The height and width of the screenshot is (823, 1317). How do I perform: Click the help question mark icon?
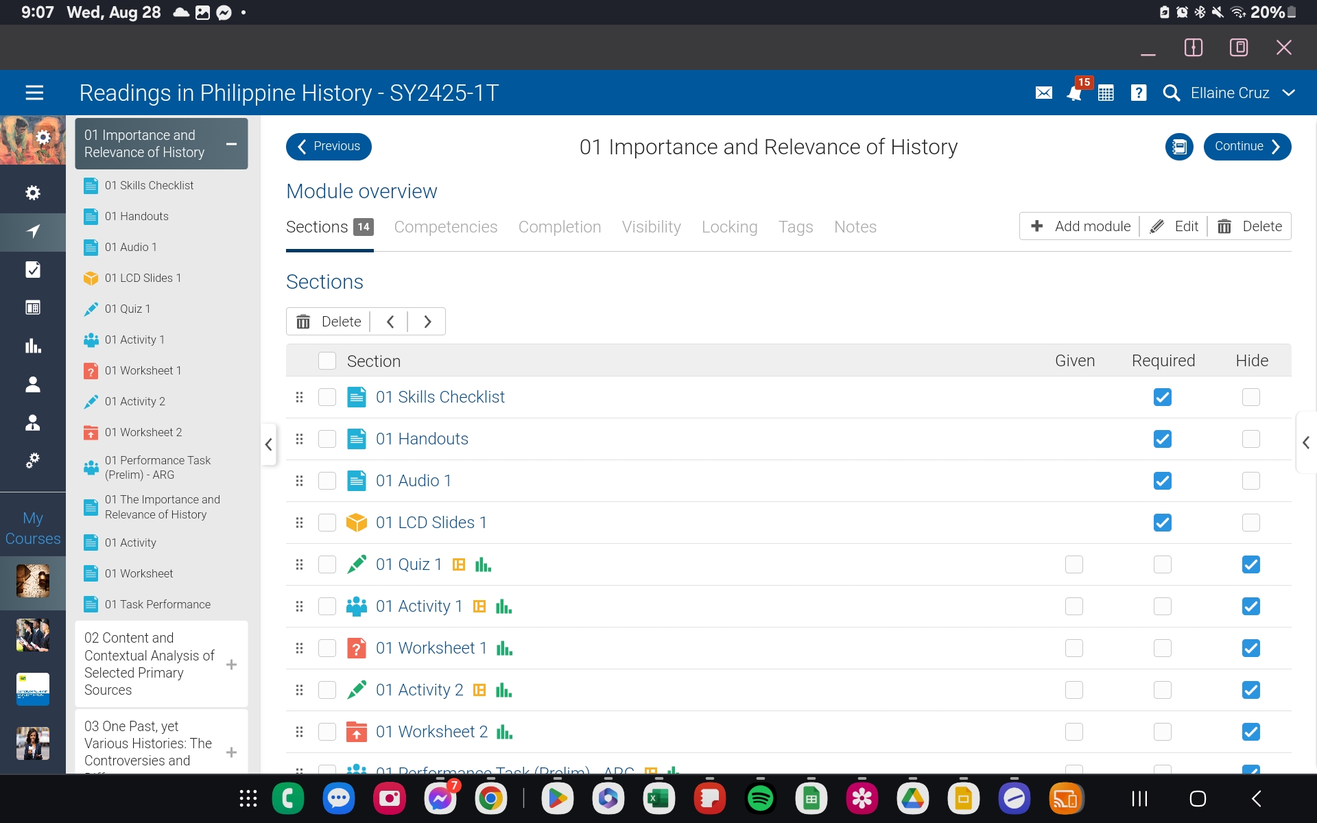click(1139, 93)
